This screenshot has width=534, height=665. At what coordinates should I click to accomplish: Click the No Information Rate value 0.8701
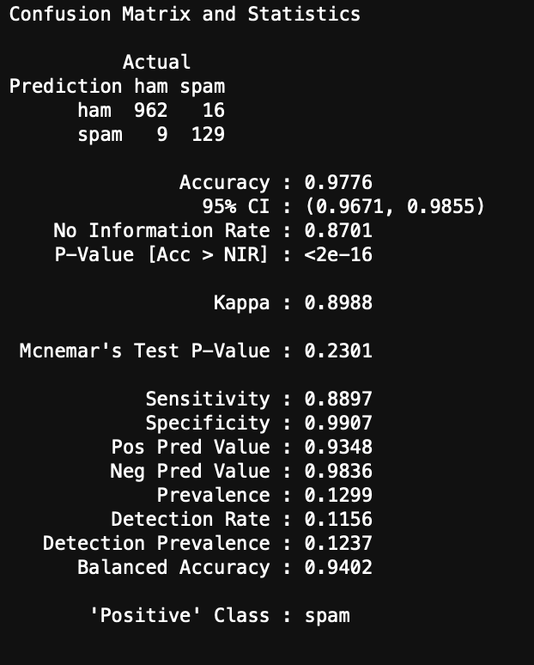[x=338, y=230]
